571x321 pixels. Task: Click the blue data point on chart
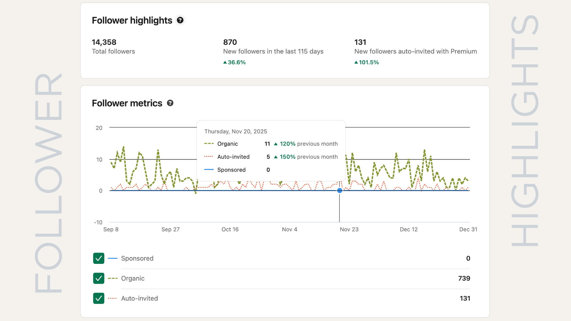point(340,191)
